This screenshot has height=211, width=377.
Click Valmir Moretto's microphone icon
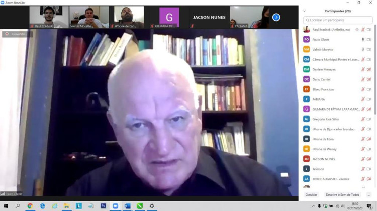click(363, 50)
